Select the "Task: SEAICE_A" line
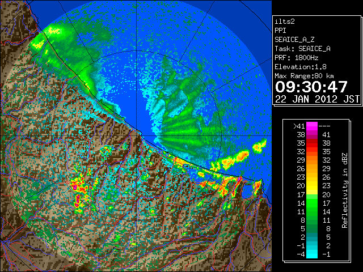The height and width of the screenshot is (272, 363). pyautogui.click(x=302, y=49)
